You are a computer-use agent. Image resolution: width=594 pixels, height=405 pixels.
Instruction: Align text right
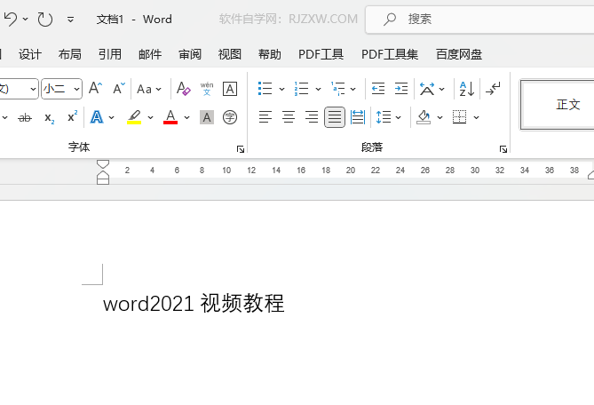312,117
